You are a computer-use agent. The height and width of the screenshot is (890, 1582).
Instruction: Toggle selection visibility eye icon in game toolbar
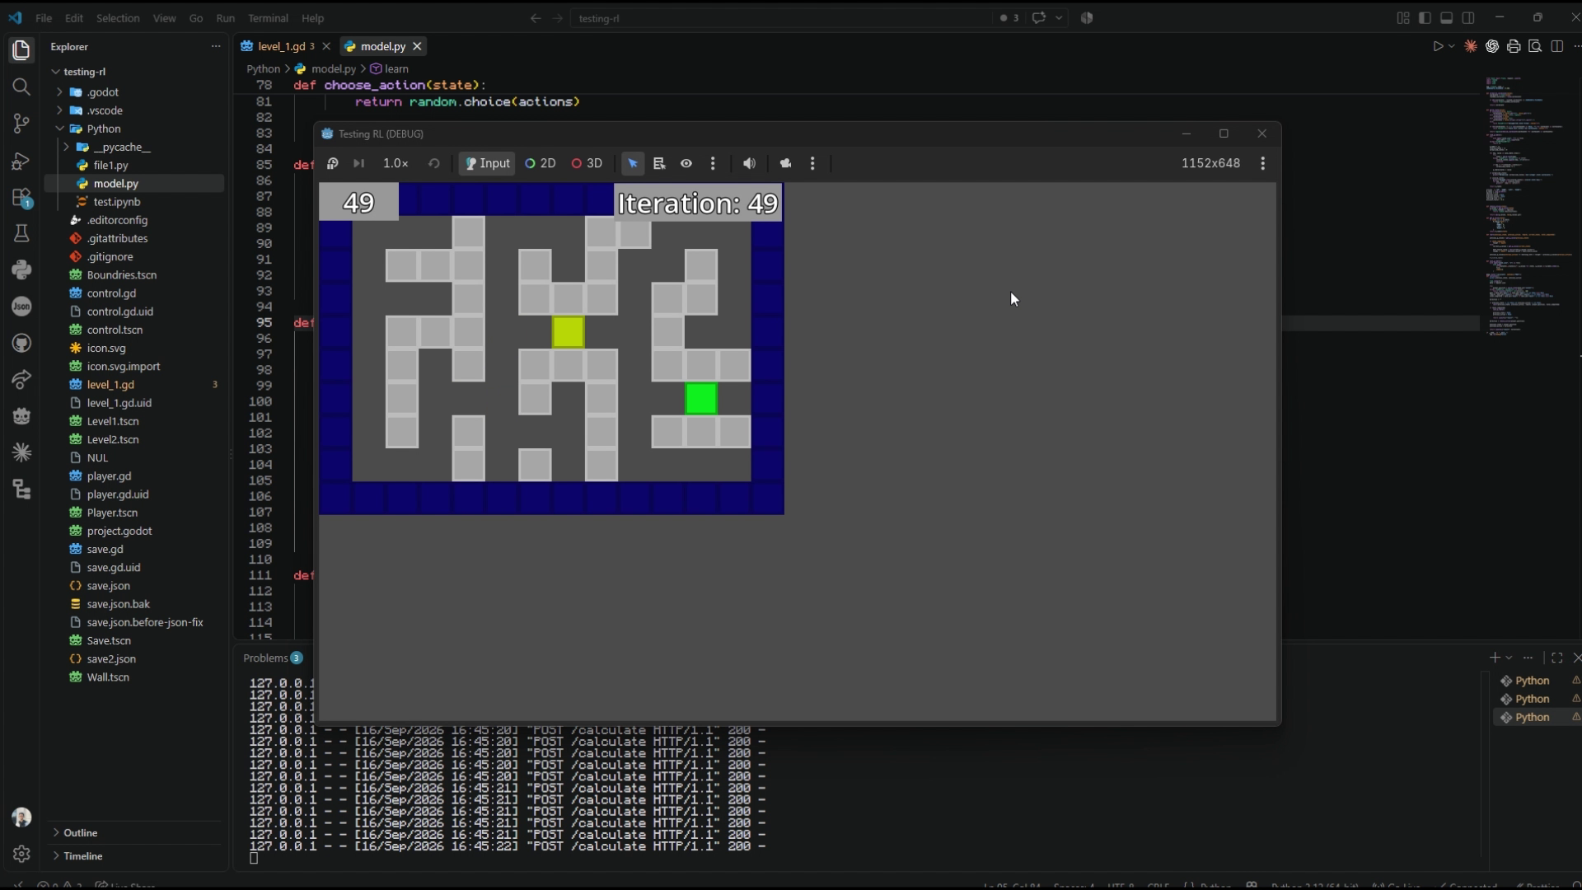686,163
